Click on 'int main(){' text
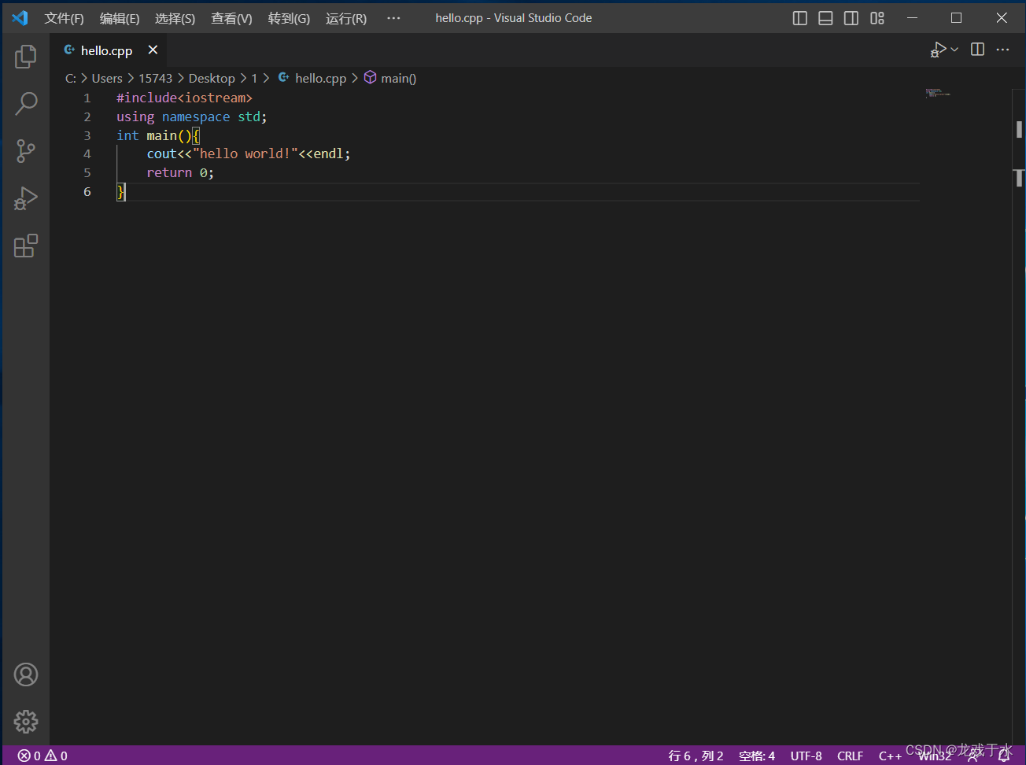1026x765 pixels. click(158, 135)
